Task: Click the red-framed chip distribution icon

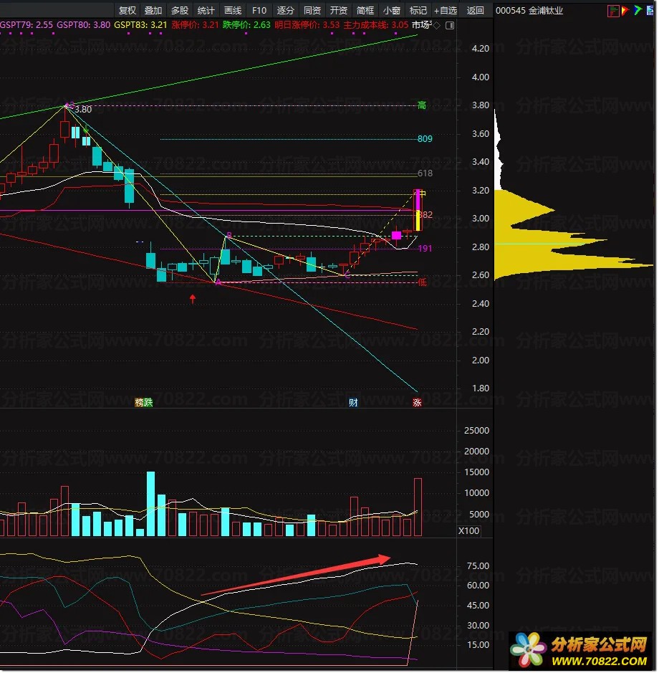Action: tap(613, 11)
